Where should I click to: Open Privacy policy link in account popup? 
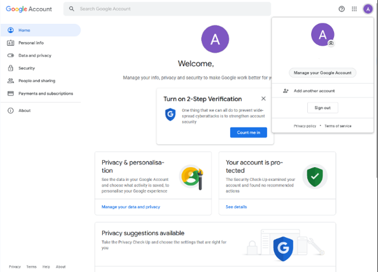[x=305, y=126]
